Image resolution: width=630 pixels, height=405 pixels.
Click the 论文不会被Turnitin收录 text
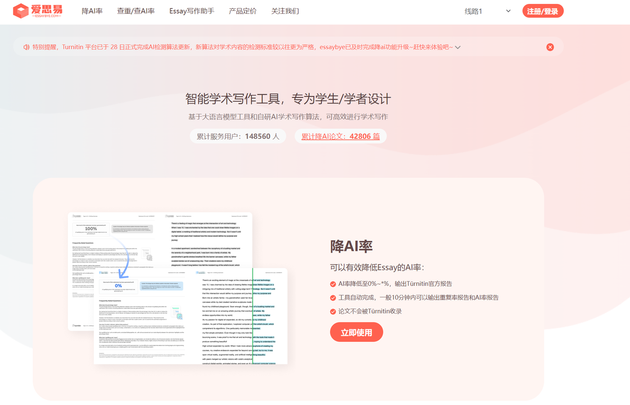pyautogui.click(x=370, y=312)
